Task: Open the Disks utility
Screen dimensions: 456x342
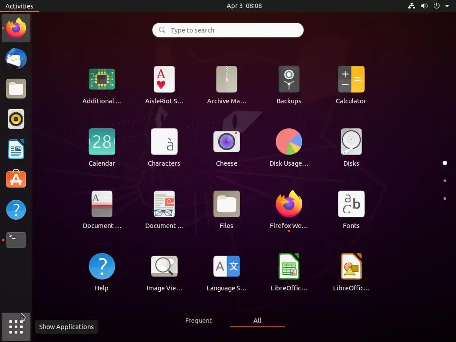Action: point(351,147)
